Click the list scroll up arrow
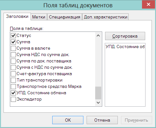 98,36
